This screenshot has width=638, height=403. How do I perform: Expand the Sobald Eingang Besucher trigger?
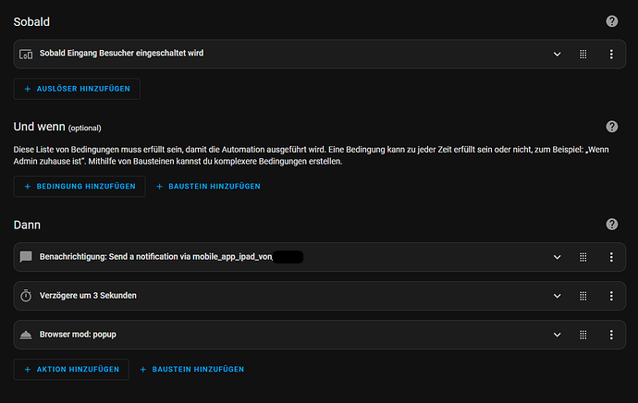pyautogui.click(x=557, y=55)
